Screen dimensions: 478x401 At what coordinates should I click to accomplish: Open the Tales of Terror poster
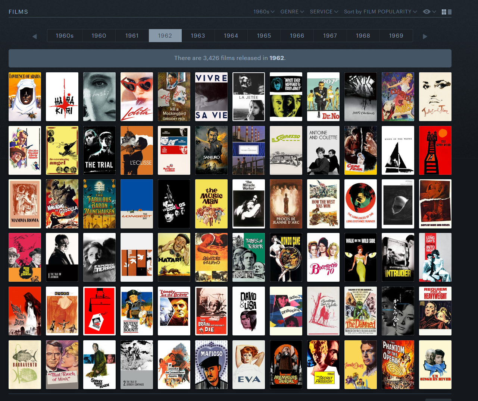click(x=249, y=258)
